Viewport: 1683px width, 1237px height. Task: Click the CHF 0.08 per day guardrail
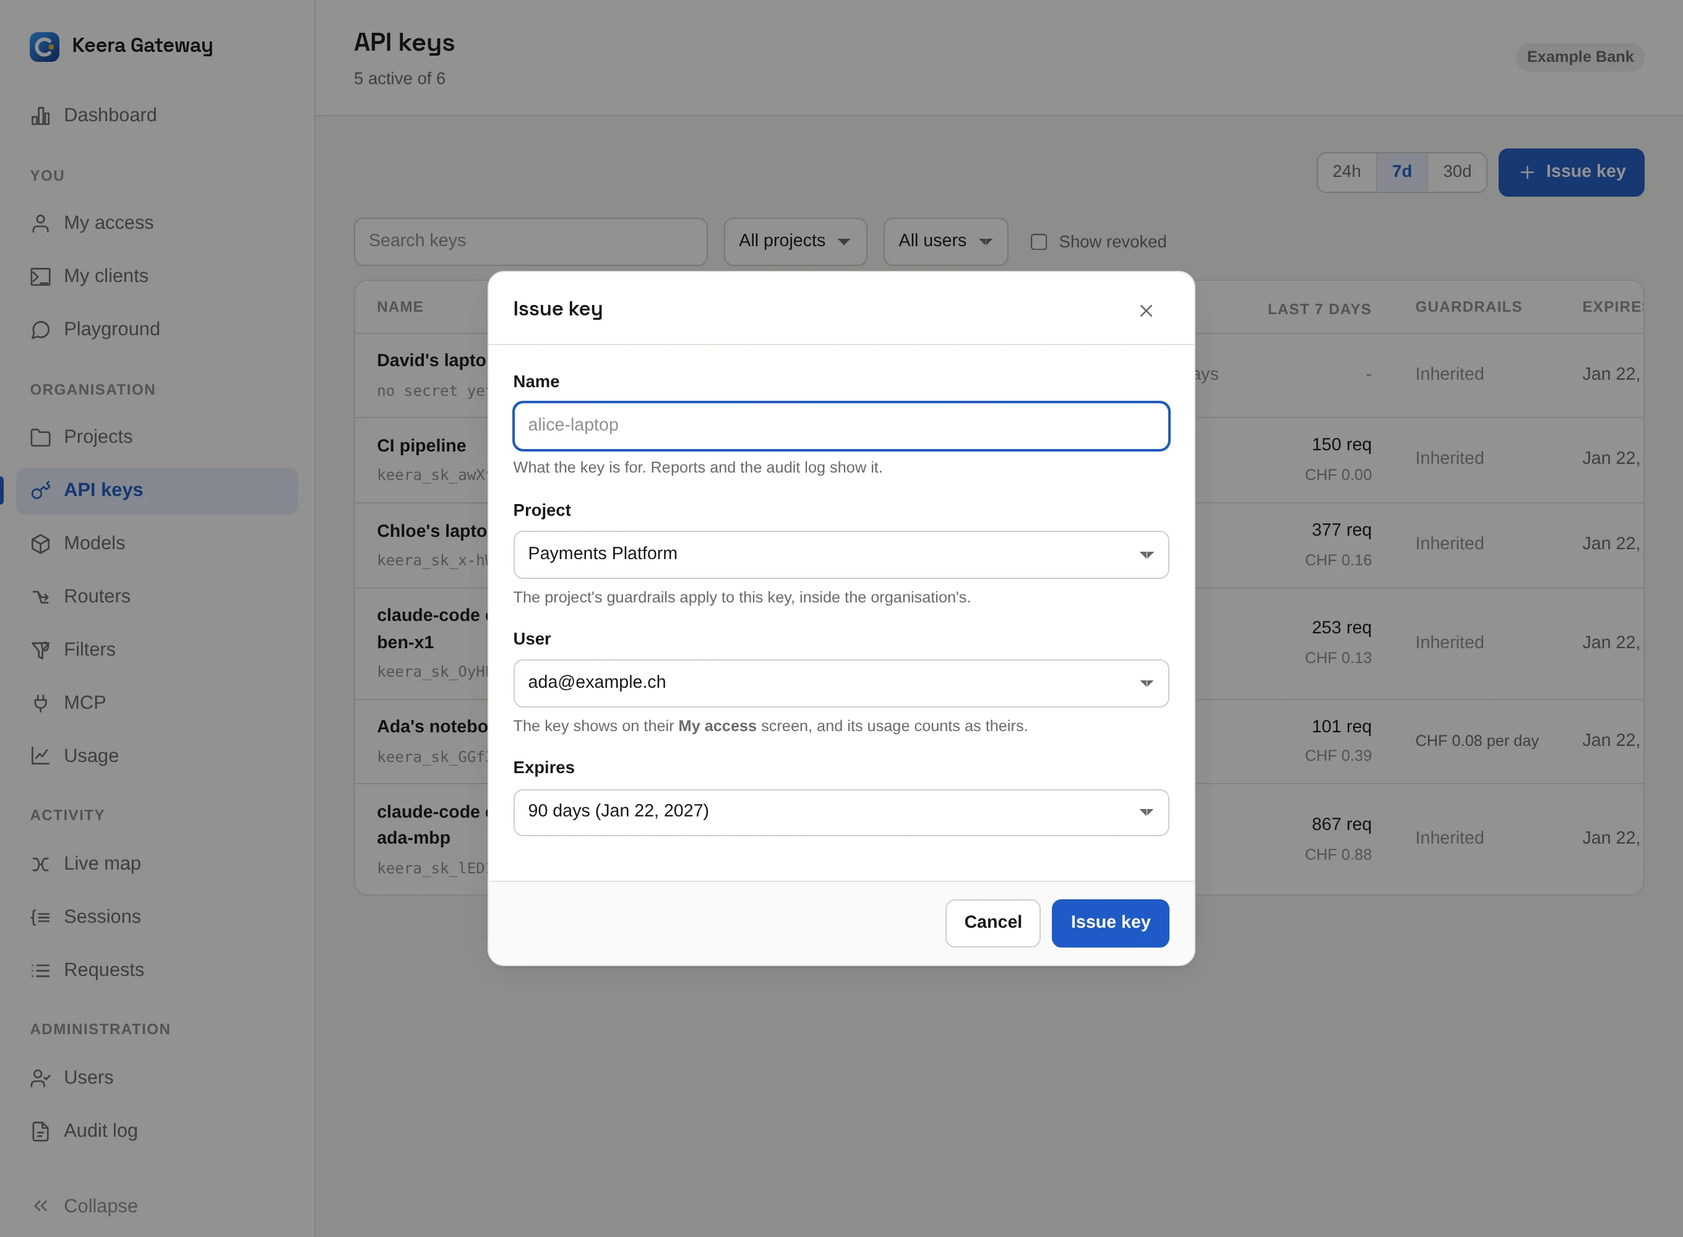pyautogui.click(x=1477, y=742)
